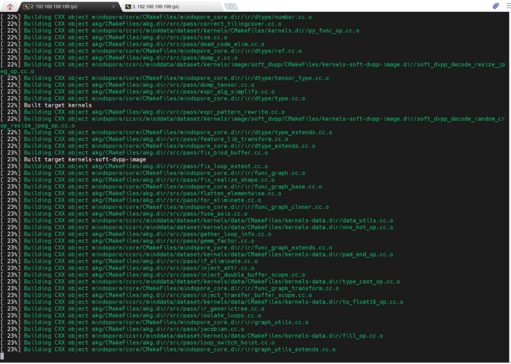
Task: Click the line ending in dump_tensor.cc.o
Action: [127, 85]
